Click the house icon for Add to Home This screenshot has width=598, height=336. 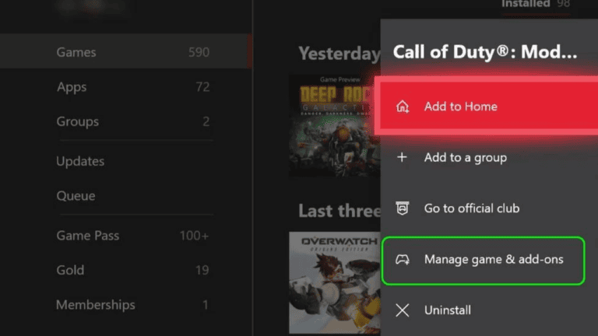click(x=403, y=107)
